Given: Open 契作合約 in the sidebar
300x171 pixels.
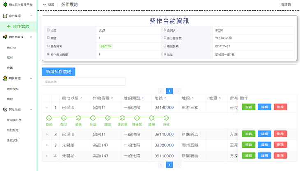Looking at the screenshot, I should coord(21,27).
